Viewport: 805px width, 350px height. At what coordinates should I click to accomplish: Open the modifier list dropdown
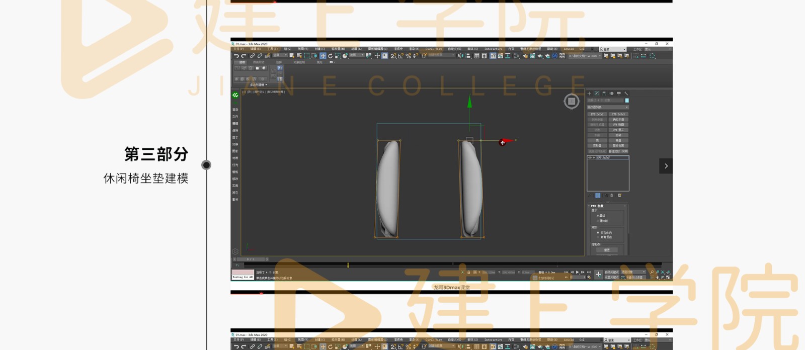coord(608,107)
